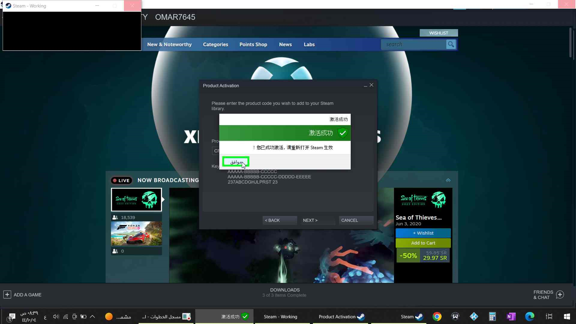The height and width of the screenshot is (324, 576).
Task: Open Friends & Chat plus icon
Action: (560, 295)
